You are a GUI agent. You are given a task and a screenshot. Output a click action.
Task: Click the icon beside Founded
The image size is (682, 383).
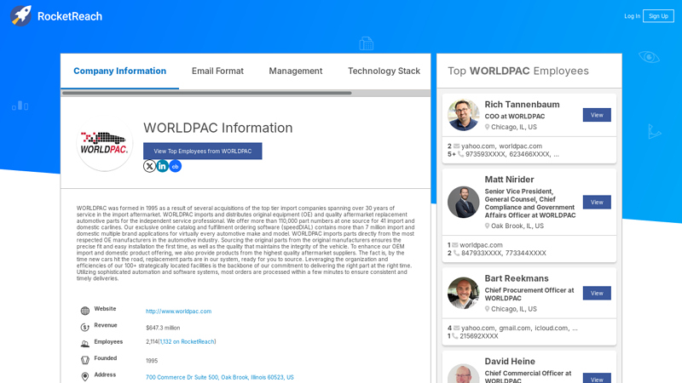(84, 360)
